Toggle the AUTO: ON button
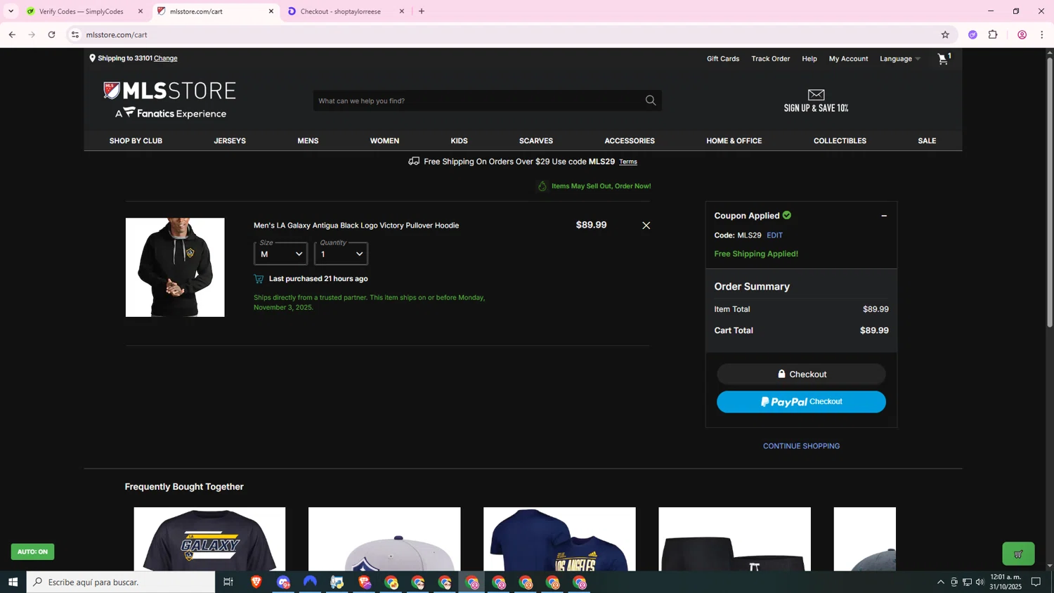Screen dimensions: 1054x593 32,552
